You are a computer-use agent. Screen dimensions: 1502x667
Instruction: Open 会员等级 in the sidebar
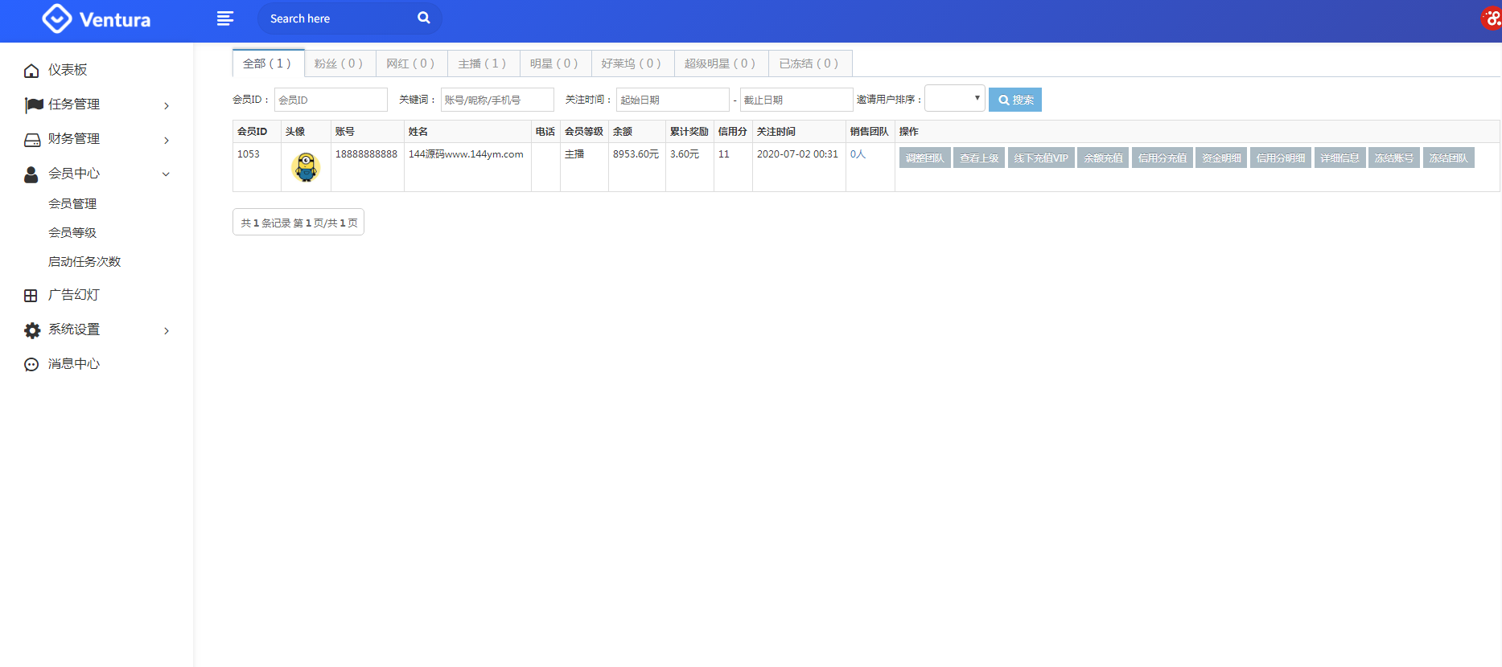pos(72,232)
